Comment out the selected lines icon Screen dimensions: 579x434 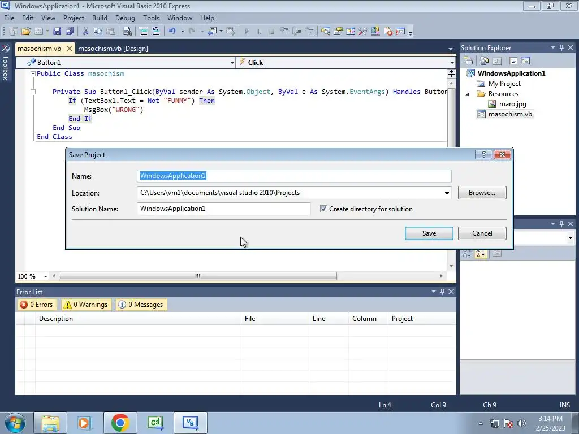[143, 32]
